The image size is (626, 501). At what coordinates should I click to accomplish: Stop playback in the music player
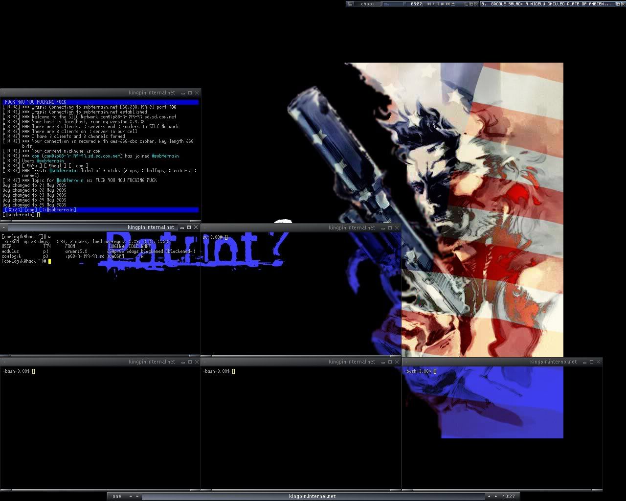tap(442, 4)
